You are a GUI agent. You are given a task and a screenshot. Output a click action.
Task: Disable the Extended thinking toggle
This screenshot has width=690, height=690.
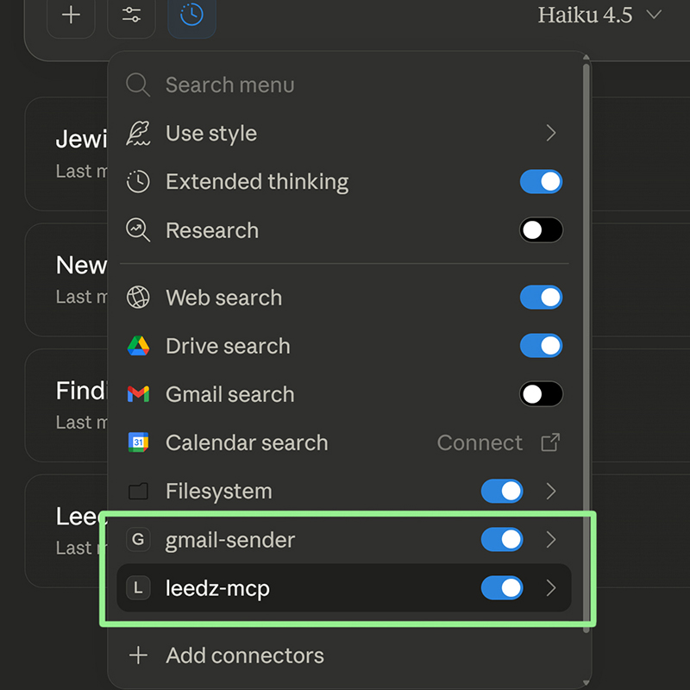(541, 182)
